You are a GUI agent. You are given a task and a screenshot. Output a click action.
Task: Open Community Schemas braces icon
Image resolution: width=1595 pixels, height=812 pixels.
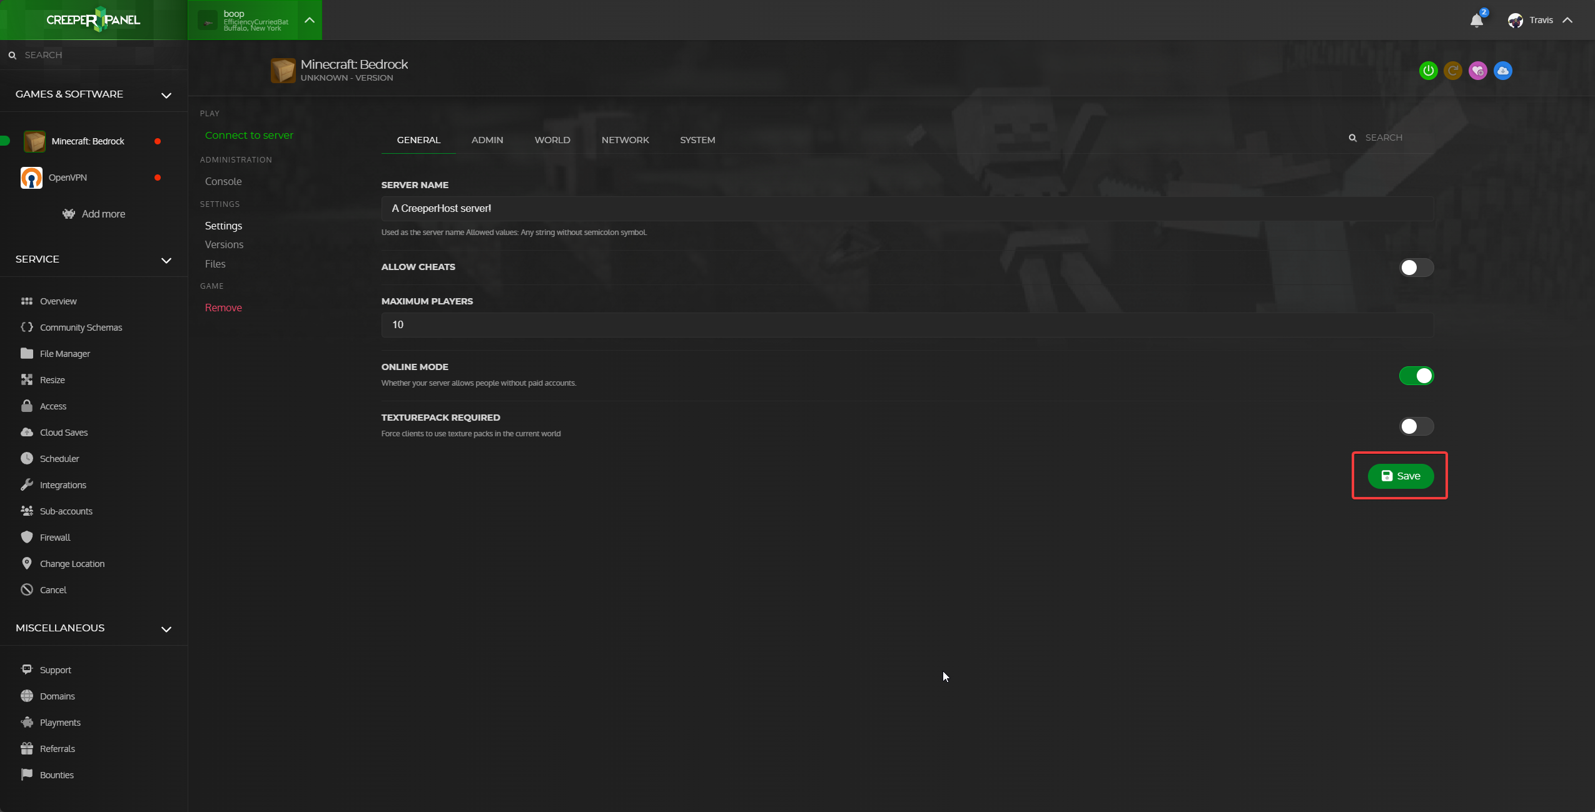(27, 328)
